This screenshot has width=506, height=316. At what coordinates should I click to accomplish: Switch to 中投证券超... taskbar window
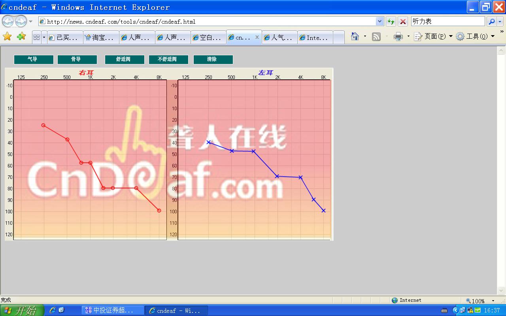point(113,310)
